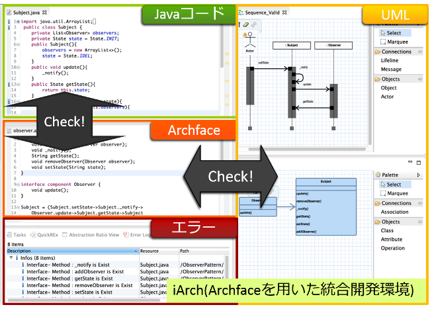The height and width of the screenshot is (309, 430).
Task: Collapse the Infos (8 items) tree node
Action: tap(10, 257)
